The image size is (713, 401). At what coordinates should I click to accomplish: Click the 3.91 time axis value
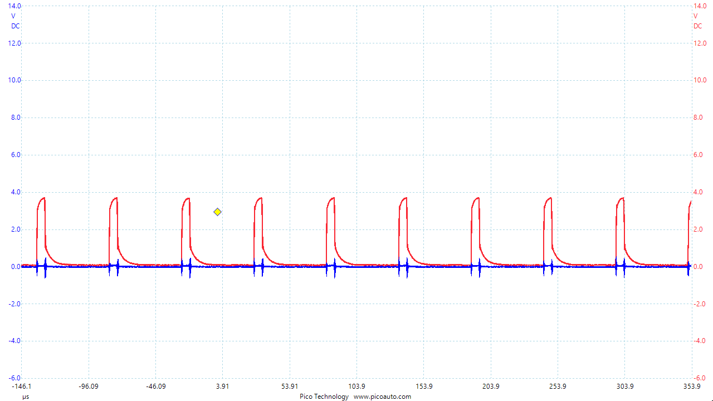click(222, 387)
